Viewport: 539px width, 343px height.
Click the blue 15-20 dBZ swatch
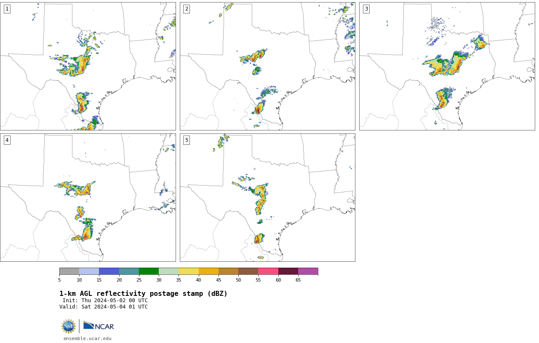click(x=109, y=271)
